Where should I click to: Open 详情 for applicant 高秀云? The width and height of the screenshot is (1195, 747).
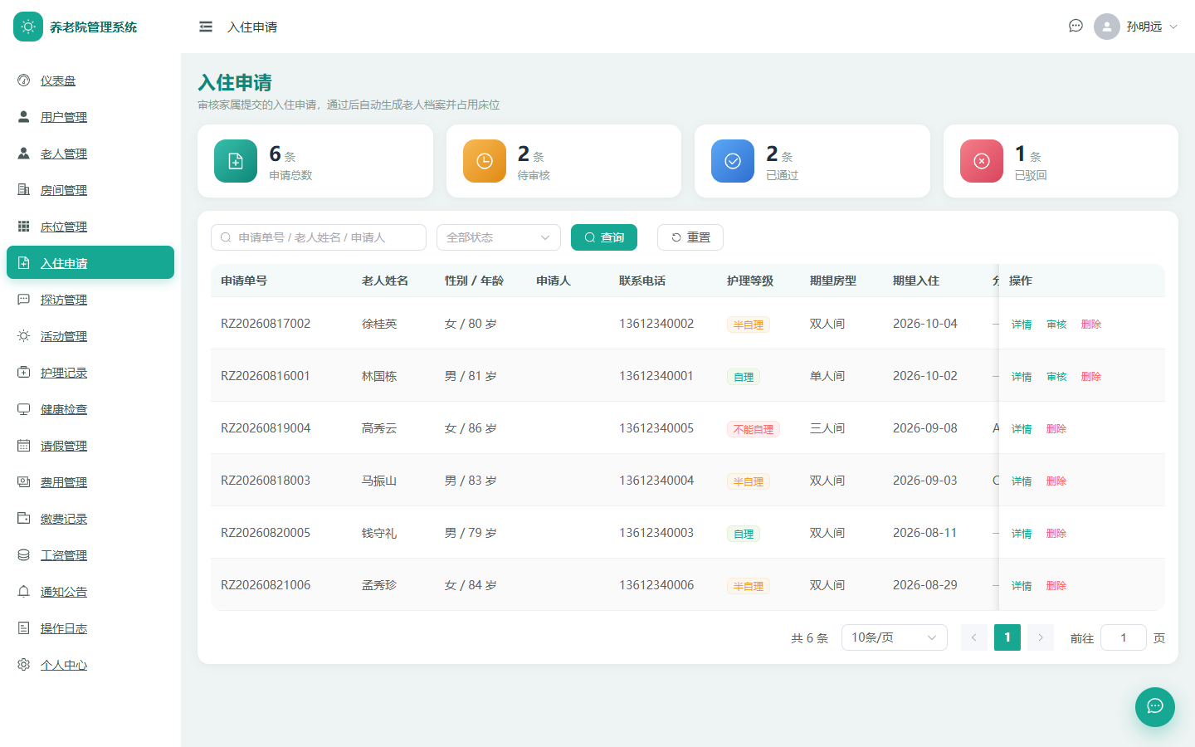click(x=1022, y=429)
